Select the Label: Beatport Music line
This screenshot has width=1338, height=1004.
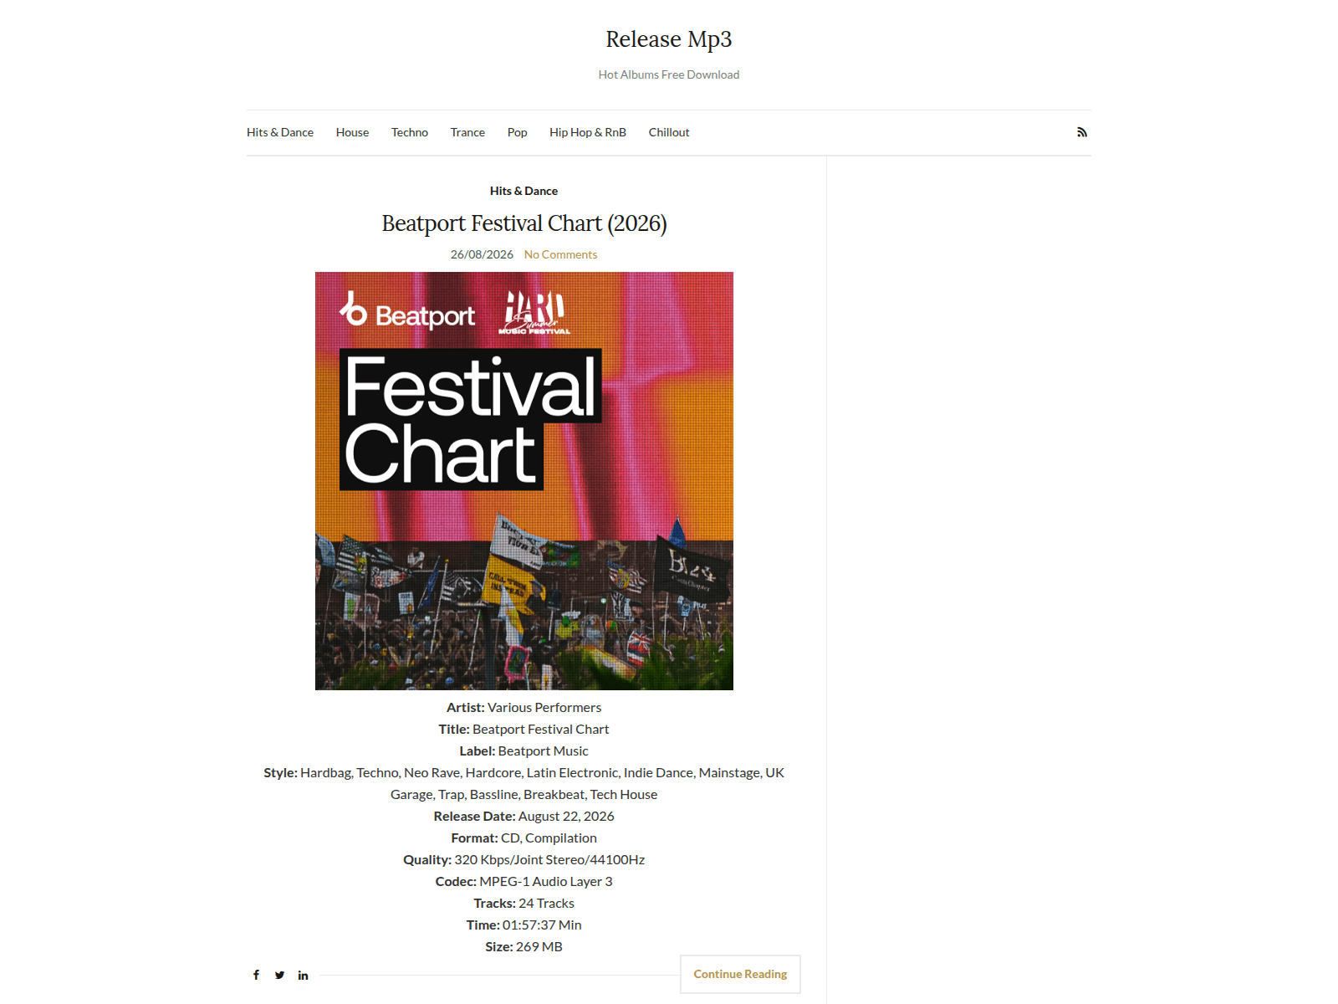click(x=524, y=750)
